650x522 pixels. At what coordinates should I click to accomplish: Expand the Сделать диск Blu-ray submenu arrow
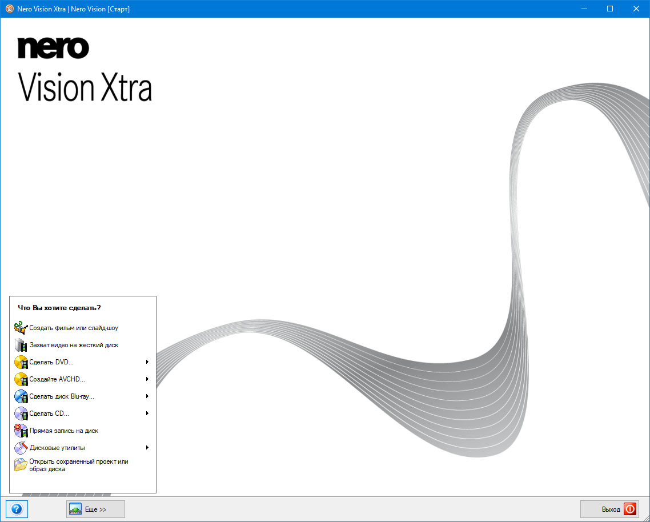click(x=147, y=396)
